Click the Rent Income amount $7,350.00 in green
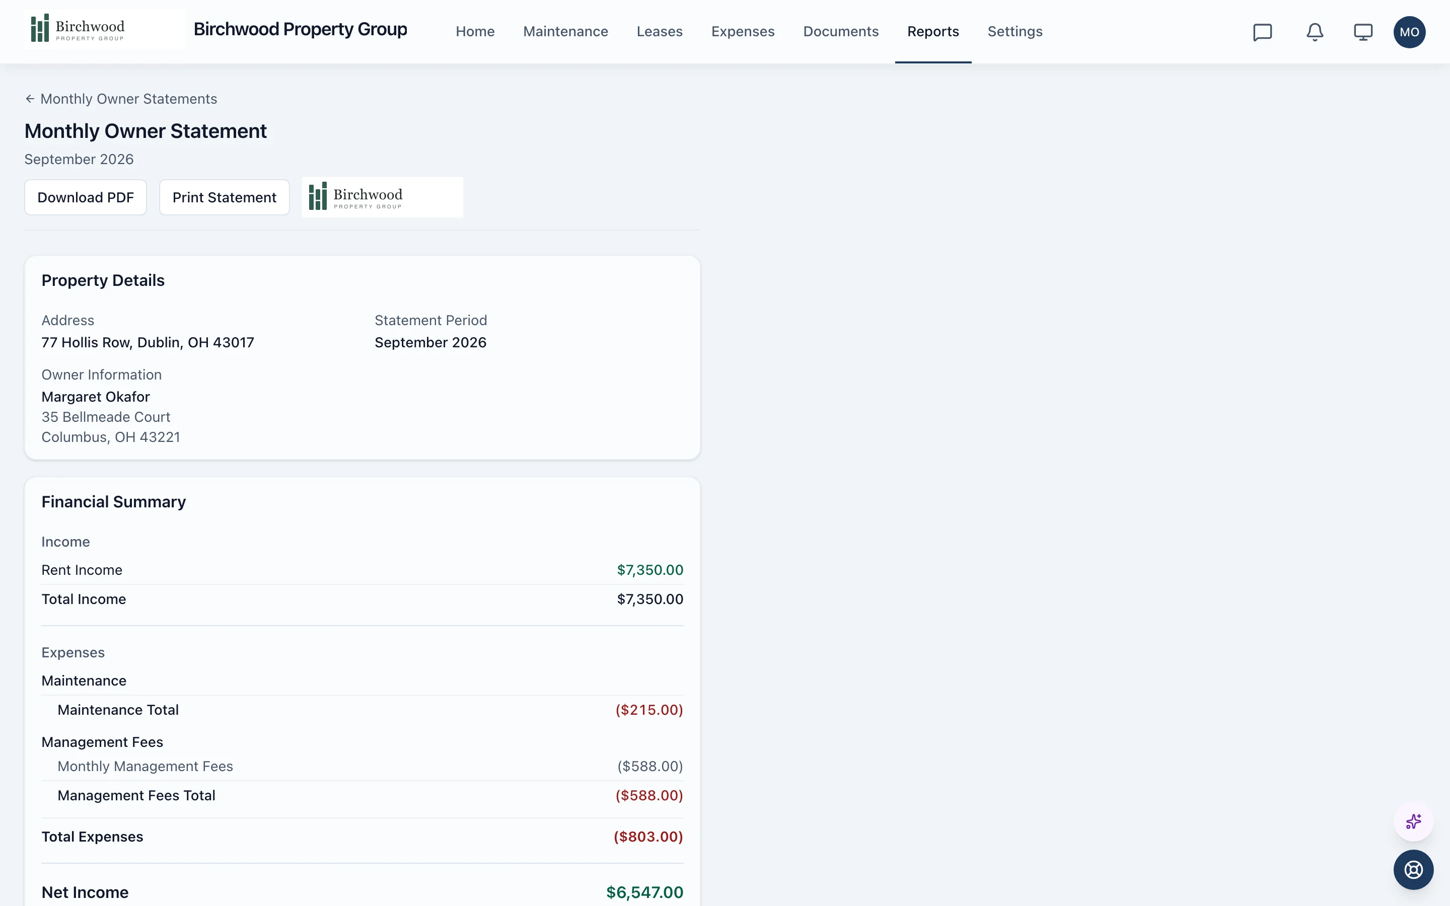The image size is (1450, 906). [x=650, y=570]
